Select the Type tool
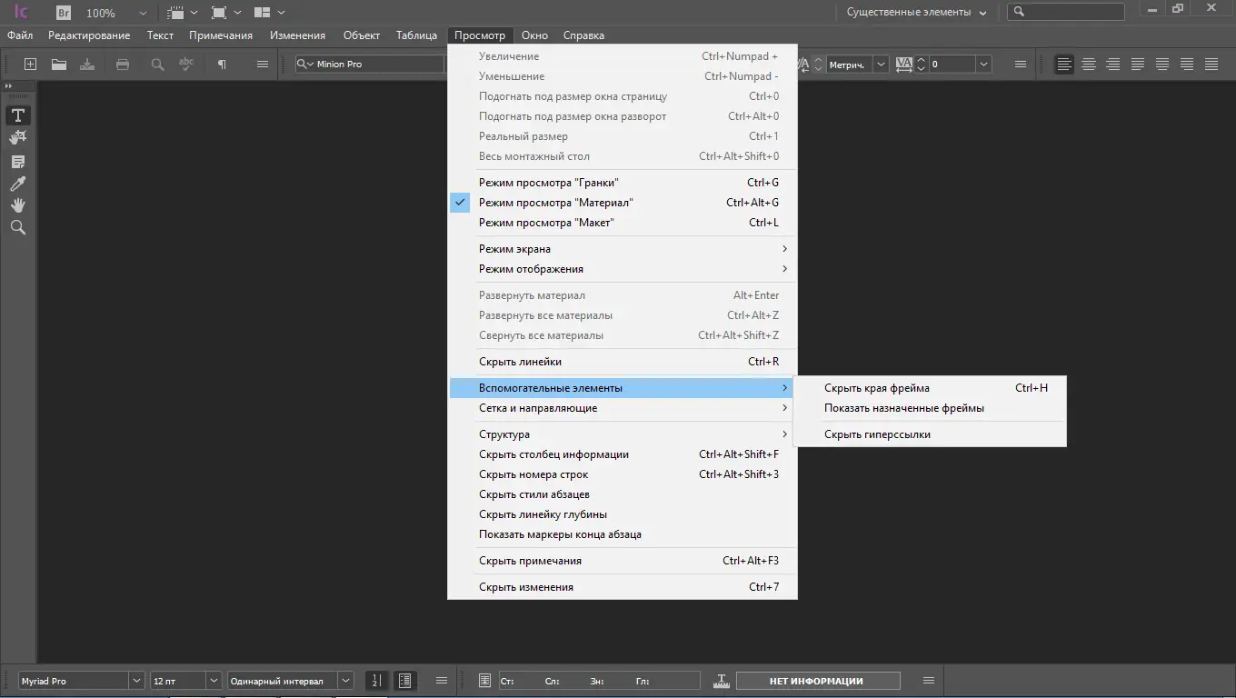Viewport: 1236px width, 698px height. pyautogui.click(x=17, y=115)
